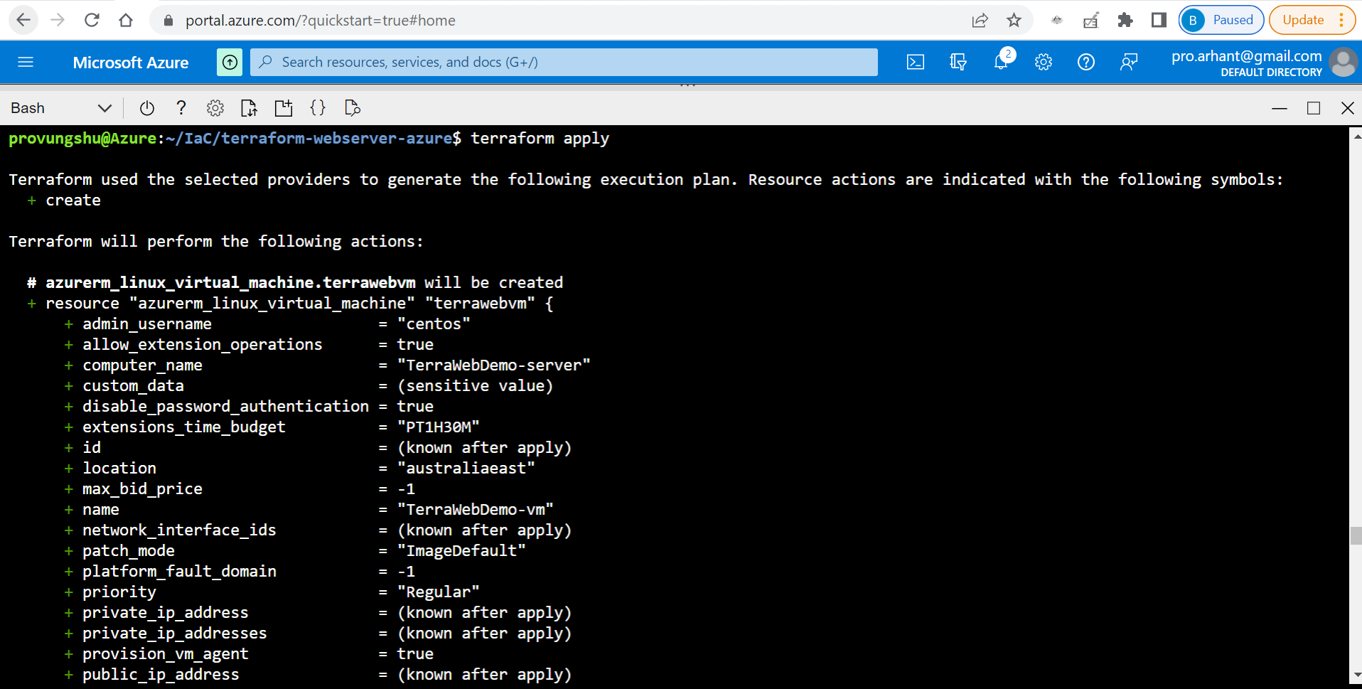The width and height of the screenshot is (1362, 689).
Task: Go home via the Microsoft Azure link
Action: pyautogui.click(x=130, y=62)
